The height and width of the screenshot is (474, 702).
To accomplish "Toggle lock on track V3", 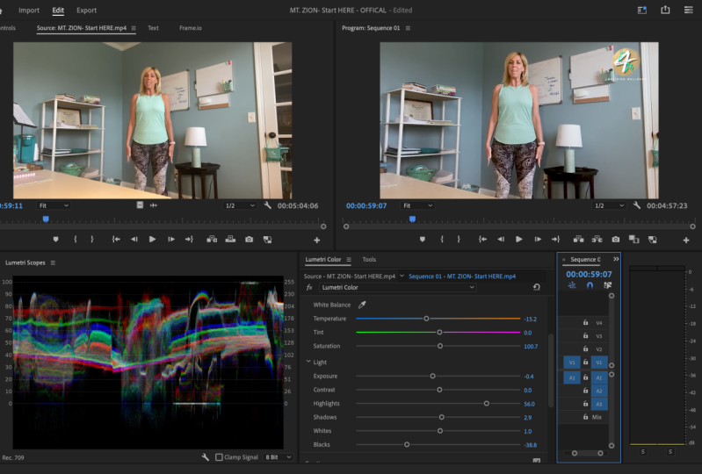I will tap(585, 335).
